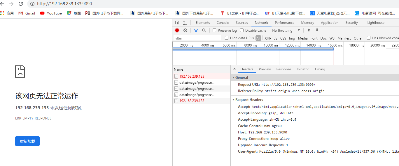Viewport: 399px width, 166px height.
Task: Click the import HAR upload icon
Action: [x=309, y=30]
